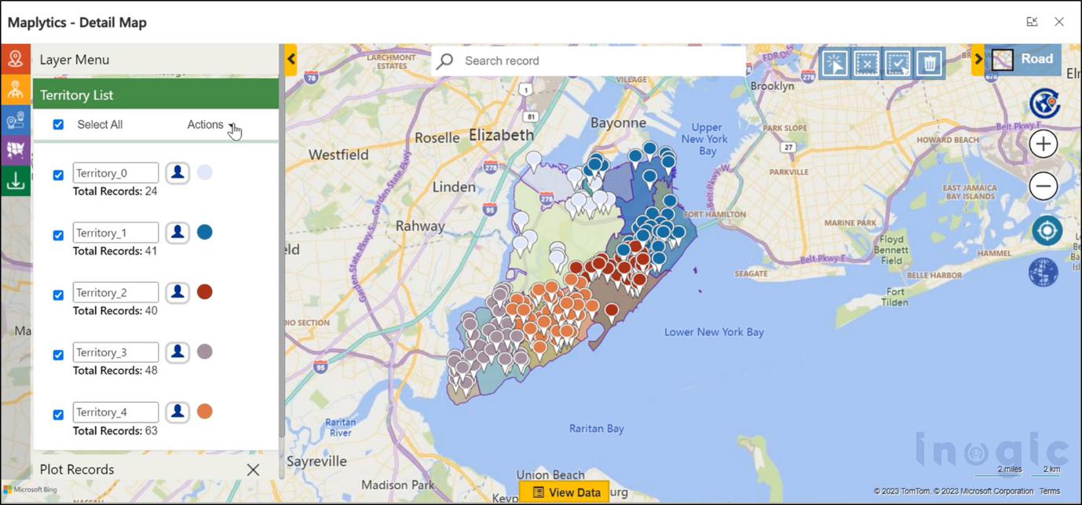Click the zoom out minus button
1082x505 pixels.
(1044, 187)
